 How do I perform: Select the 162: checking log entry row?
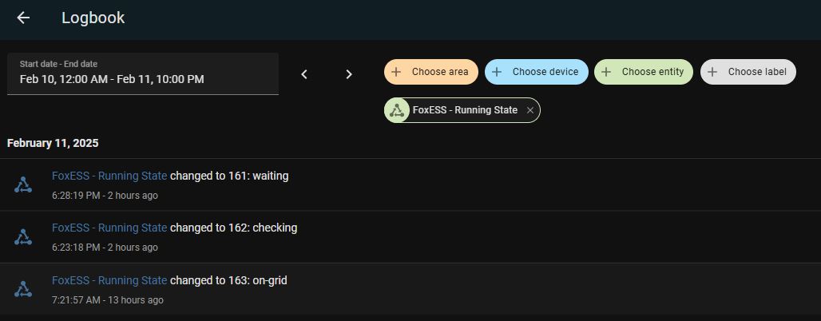pyautogui.click(x=479, y=237)
